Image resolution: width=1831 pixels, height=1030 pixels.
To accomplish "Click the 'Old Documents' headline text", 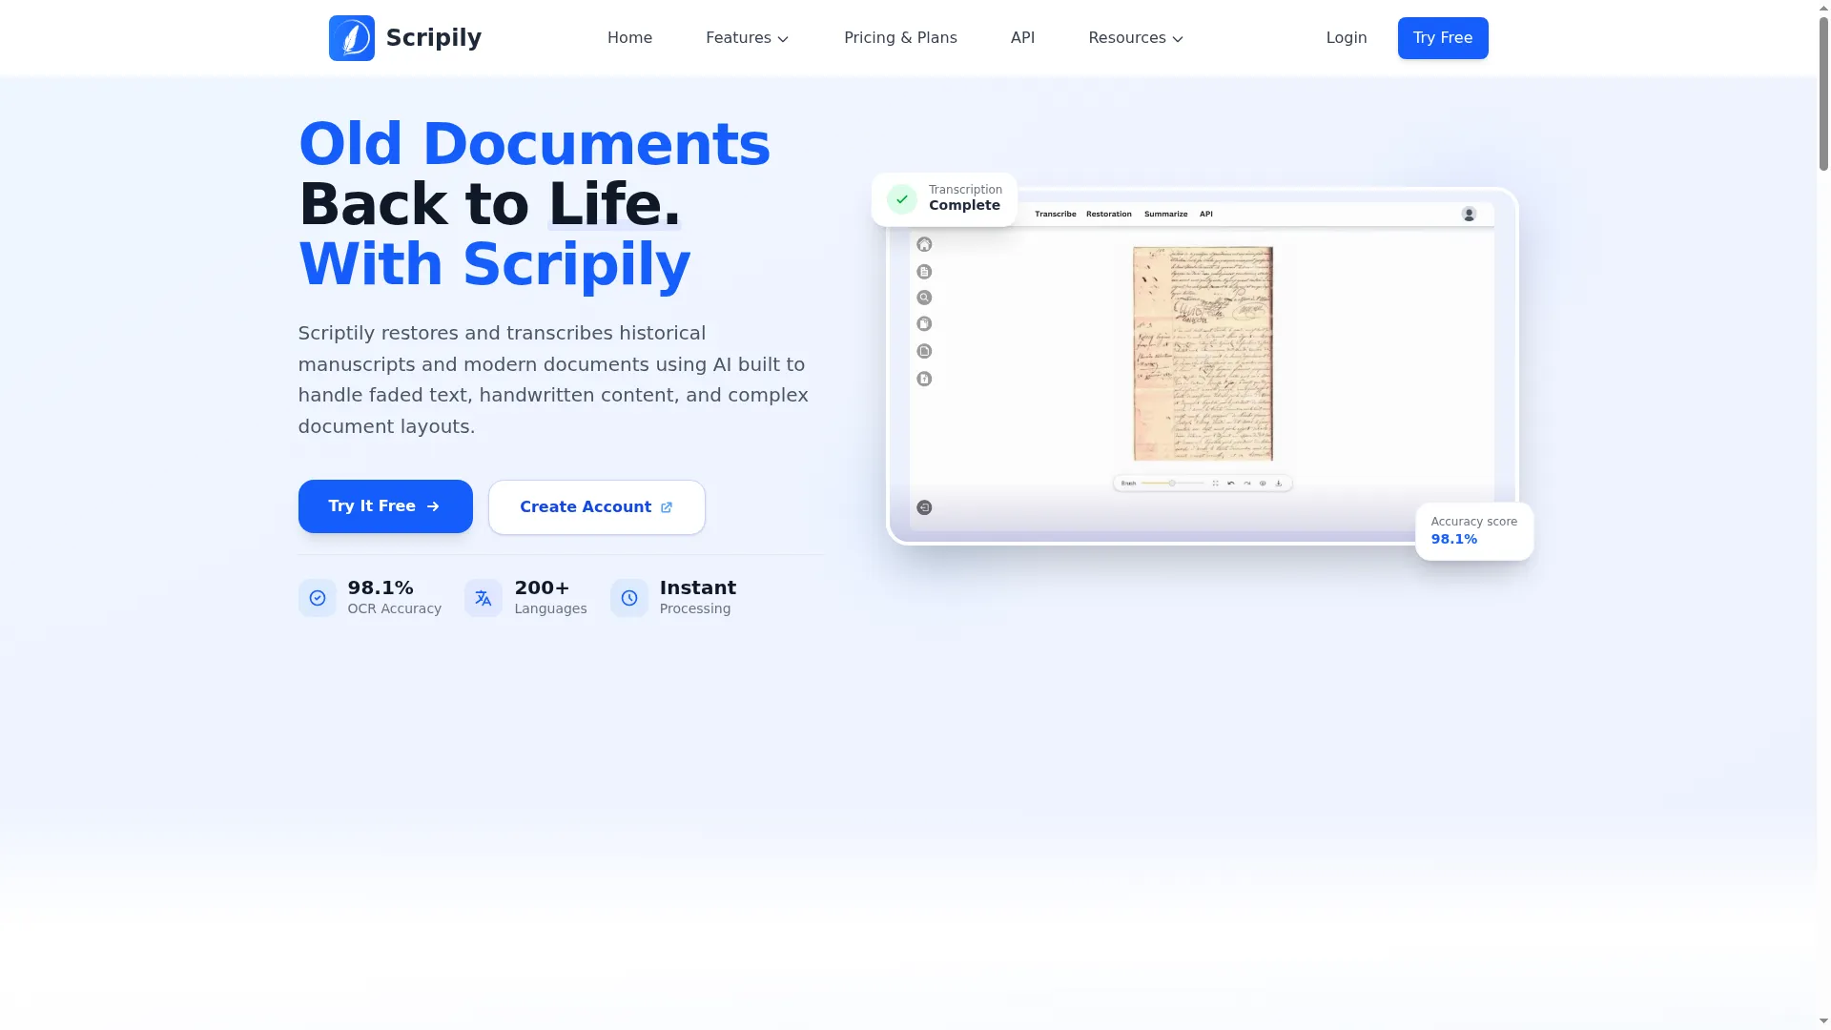I will point(534,145).
